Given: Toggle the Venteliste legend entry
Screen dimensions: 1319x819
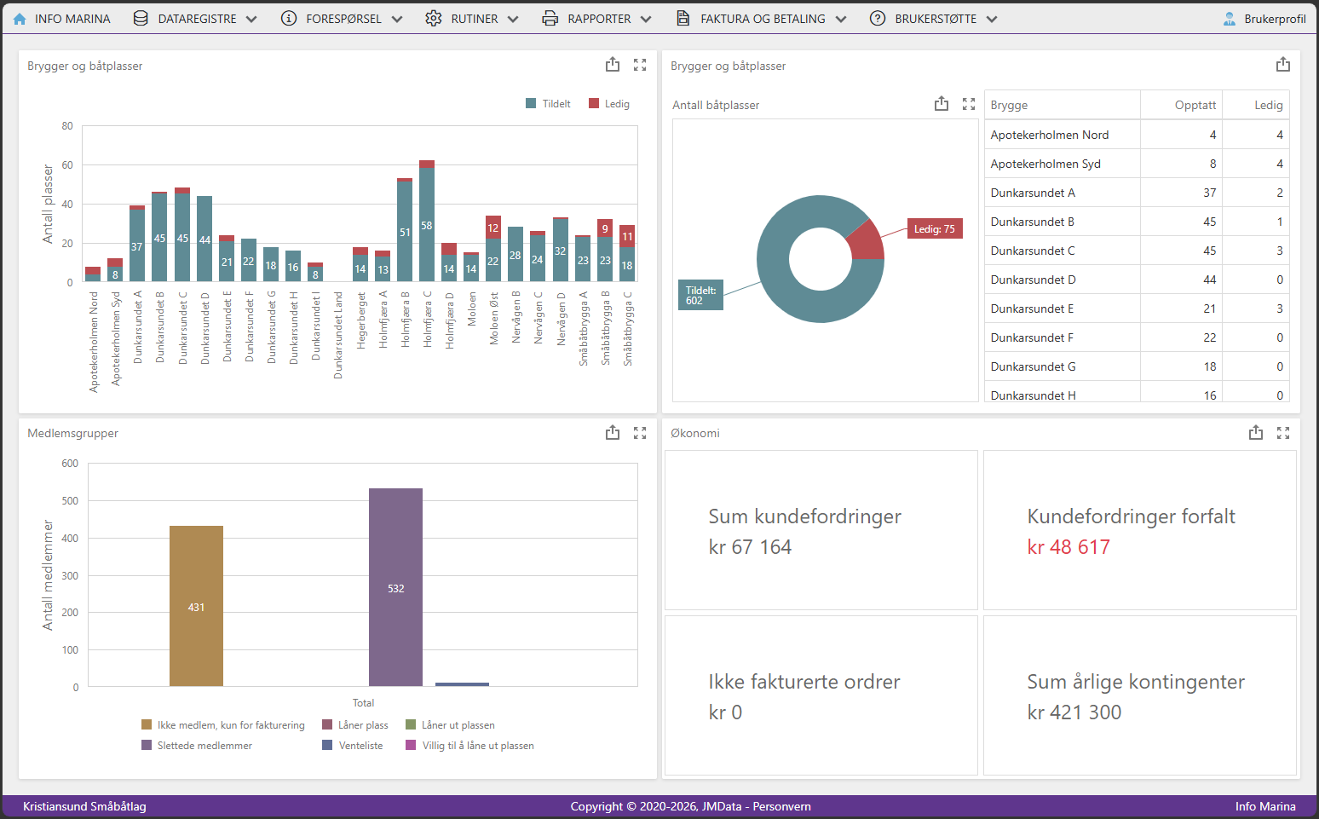Looking at the screenshot, I should pos(353,746).
